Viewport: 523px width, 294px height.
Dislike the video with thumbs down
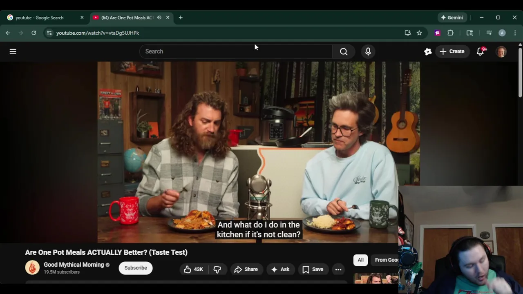[x=217, y=269]
